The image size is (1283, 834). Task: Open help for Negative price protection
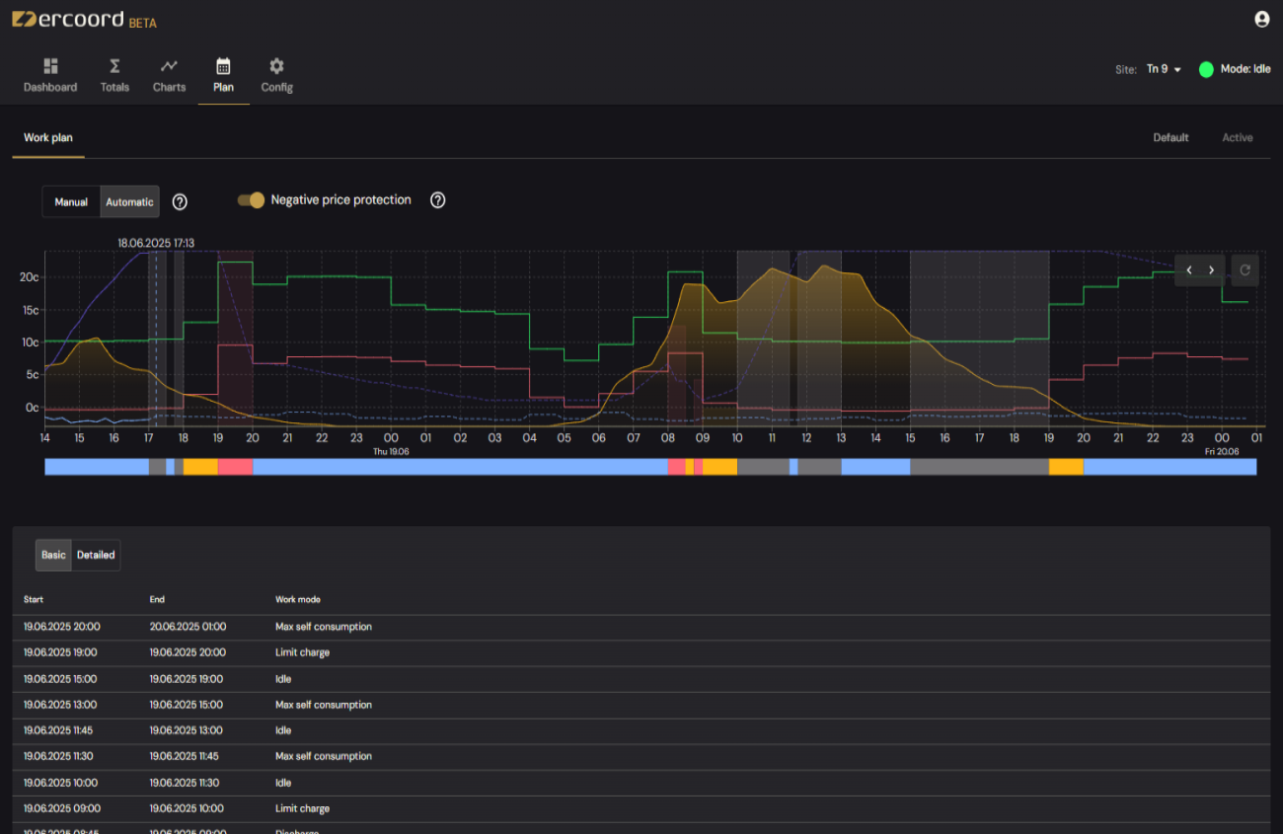(x=438, y=200)
